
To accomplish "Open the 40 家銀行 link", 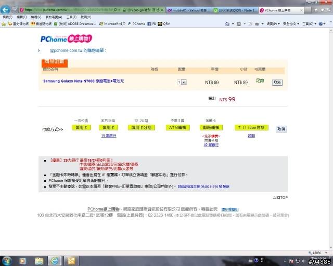I will point(211,145).
